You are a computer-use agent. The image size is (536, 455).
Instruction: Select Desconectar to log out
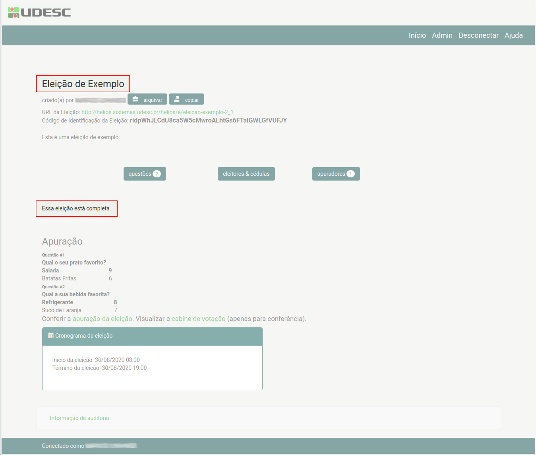478,35
